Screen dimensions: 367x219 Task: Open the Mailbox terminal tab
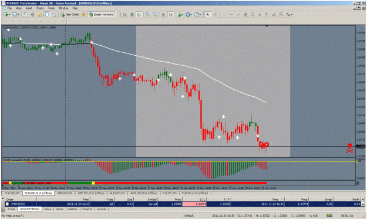point(73,209)
